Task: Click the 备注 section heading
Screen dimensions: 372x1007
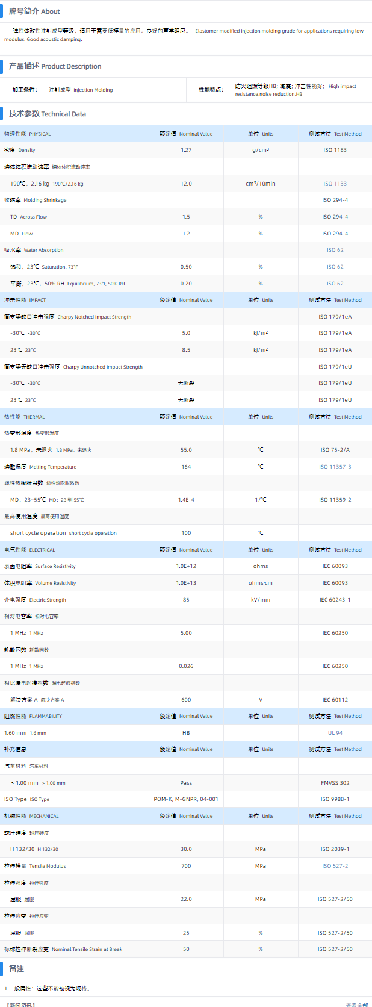Action: pos(16,968)
